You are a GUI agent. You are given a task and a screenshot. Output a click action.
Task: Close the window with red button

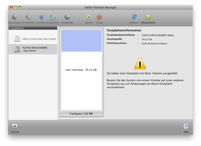coord(11,8)
